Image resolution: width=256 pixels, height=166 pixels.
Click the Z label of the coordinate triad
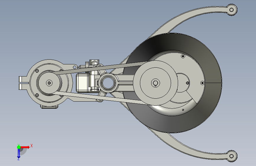coord(19,159)
